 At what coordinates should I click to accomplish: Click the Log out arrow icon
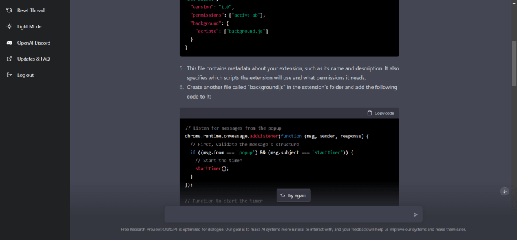(10, 75)
